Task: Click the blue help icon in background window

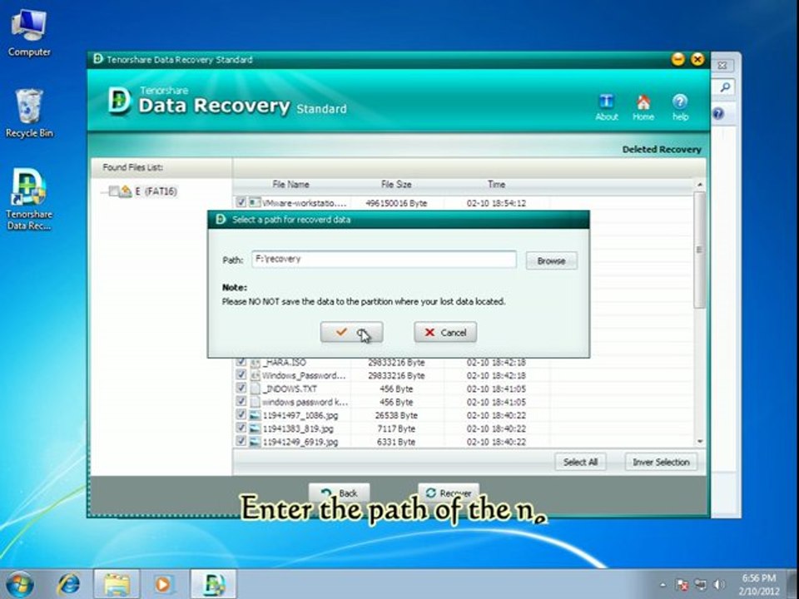Action: [x=718, y=114]
